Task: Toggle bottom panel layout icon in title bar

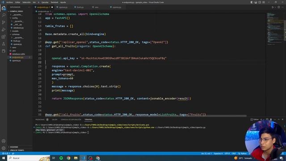Action: click(256, 2)
